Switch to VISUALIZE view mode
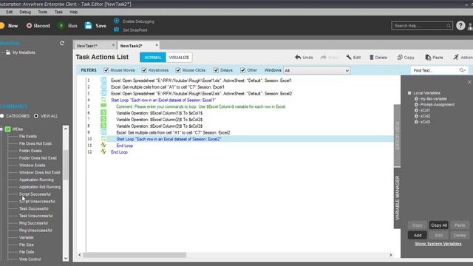The width and height of the screenshot is (473, 266). click(x=179, y=58)
